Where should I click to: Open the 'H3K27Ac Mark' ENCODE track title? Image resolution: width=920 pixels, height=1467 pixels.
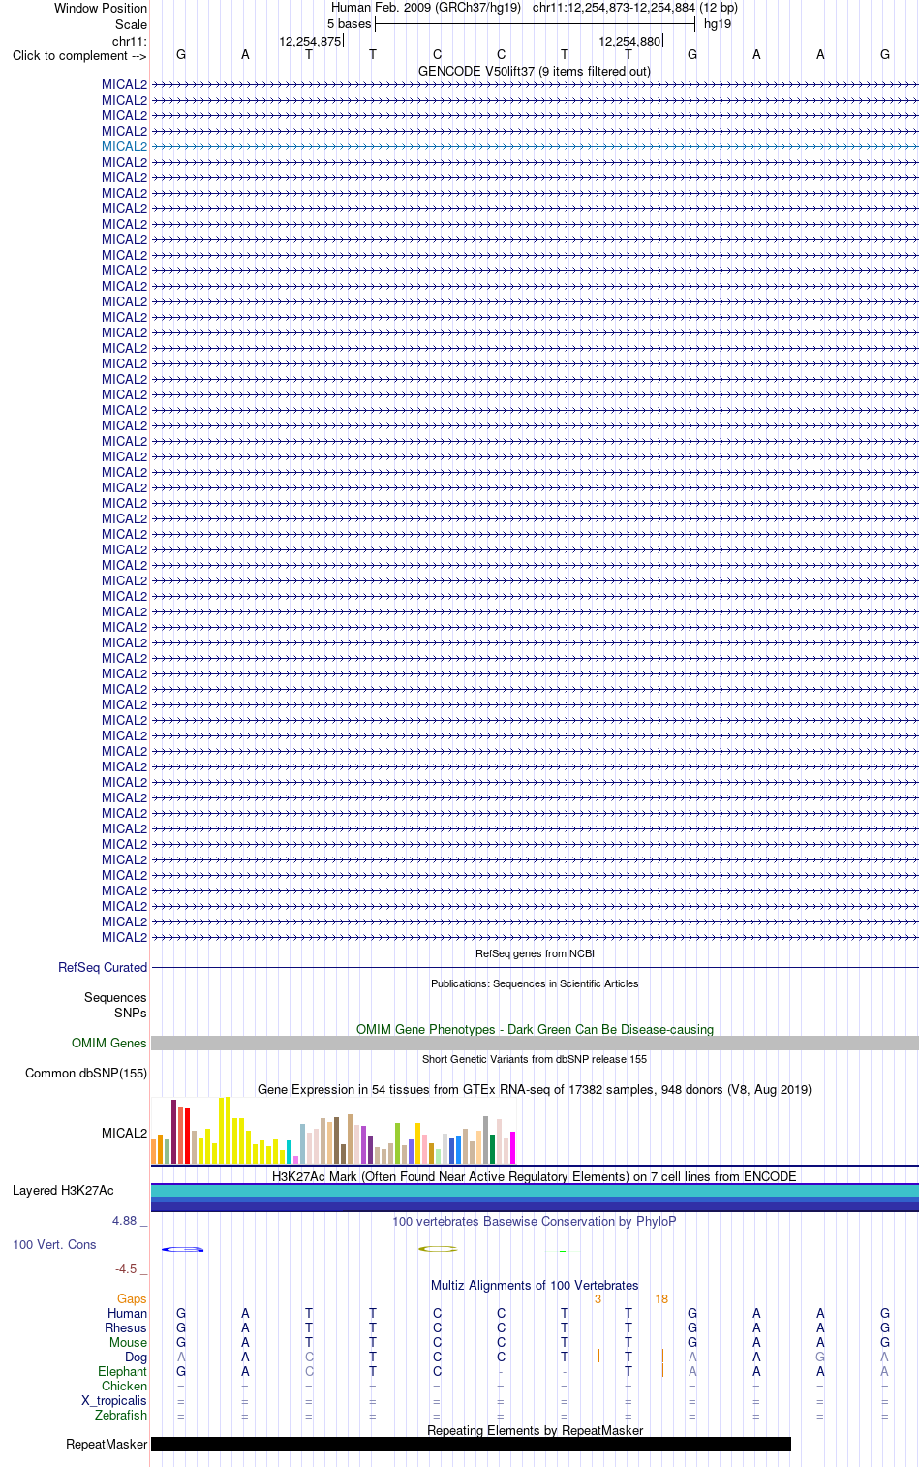click(x=535, y=1176)
